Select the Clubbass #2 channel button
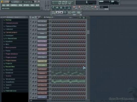Viewport: 137px width, 102px height. (x=42, y=77)
